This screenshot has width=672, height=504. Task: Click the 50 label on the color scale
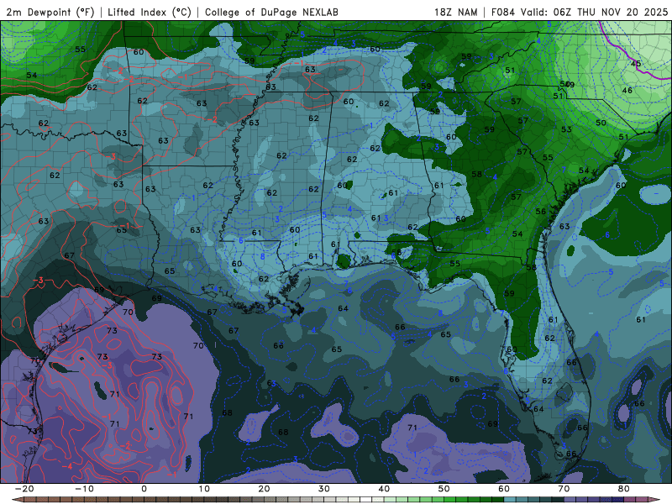tap(444, 489)
